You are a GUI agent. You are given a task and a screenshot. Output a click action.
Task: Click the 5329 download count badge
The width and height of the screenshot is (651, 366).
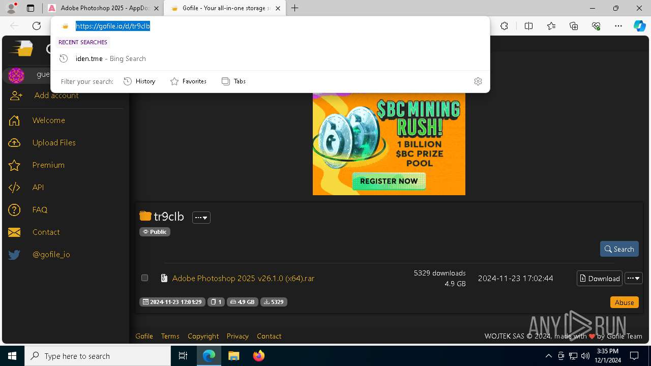pyautogui.click(x=274, y=302)
